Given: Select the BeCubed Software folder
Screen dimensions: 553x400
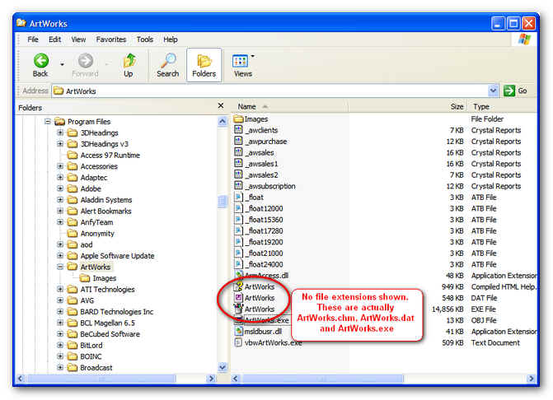Looking at the screenshot, I should point(110,334).
